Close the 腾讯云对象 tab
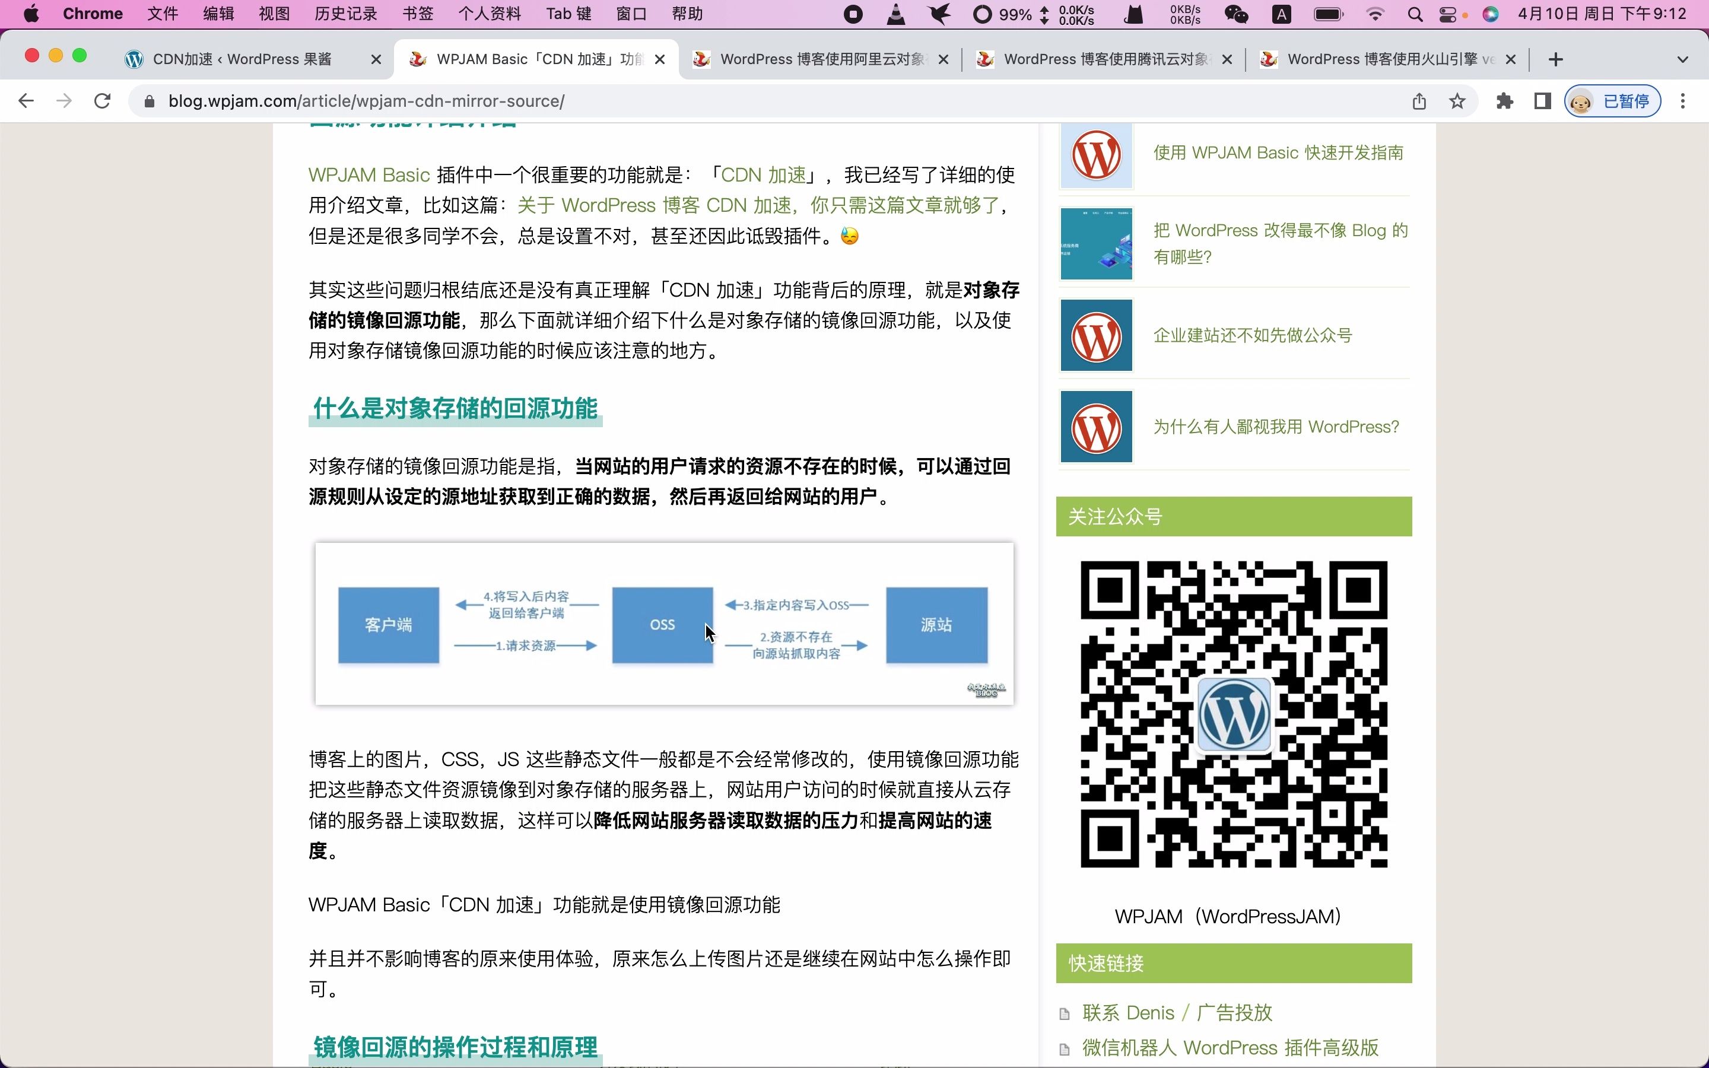 [x=1227, y=60]
